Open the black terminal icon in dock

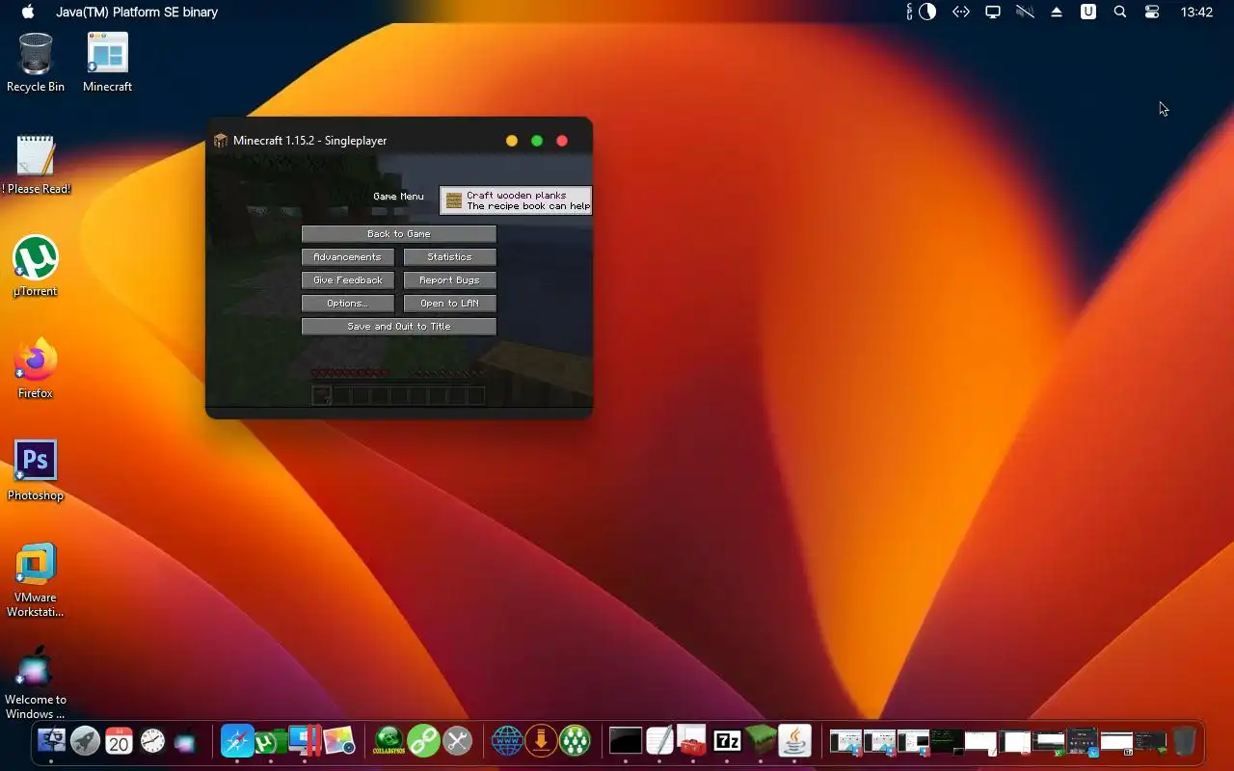click(x=626, y=741)
